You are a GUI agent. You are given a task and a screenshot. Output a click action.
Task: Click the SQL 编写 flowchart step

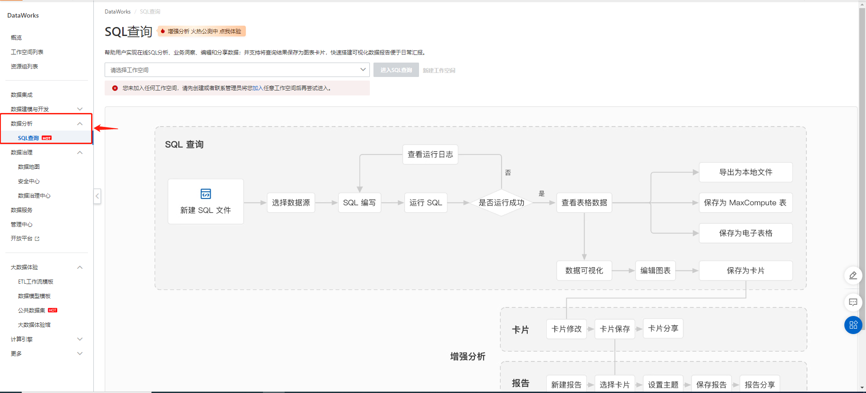click(x=359, y=203)
